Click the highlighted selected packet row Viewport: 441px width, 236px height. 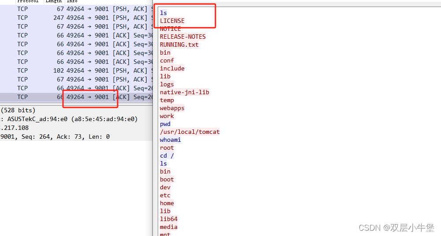(76, 97)
